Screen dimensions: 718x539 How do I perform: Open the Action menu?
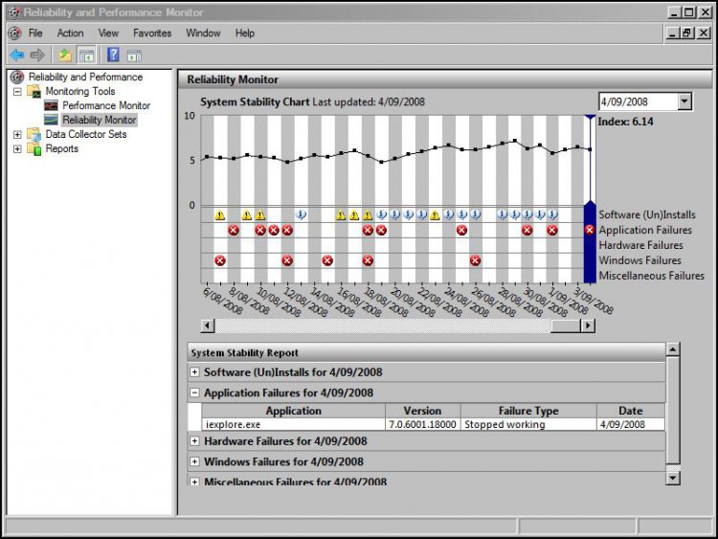coord(70,33)
